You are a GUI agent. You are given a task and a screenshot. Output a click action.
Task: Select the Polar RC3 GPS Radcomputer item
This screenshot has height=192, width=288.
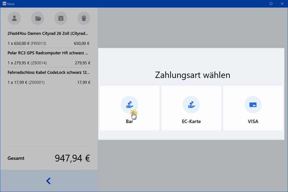pyautogui.click(x=48, y=53)
